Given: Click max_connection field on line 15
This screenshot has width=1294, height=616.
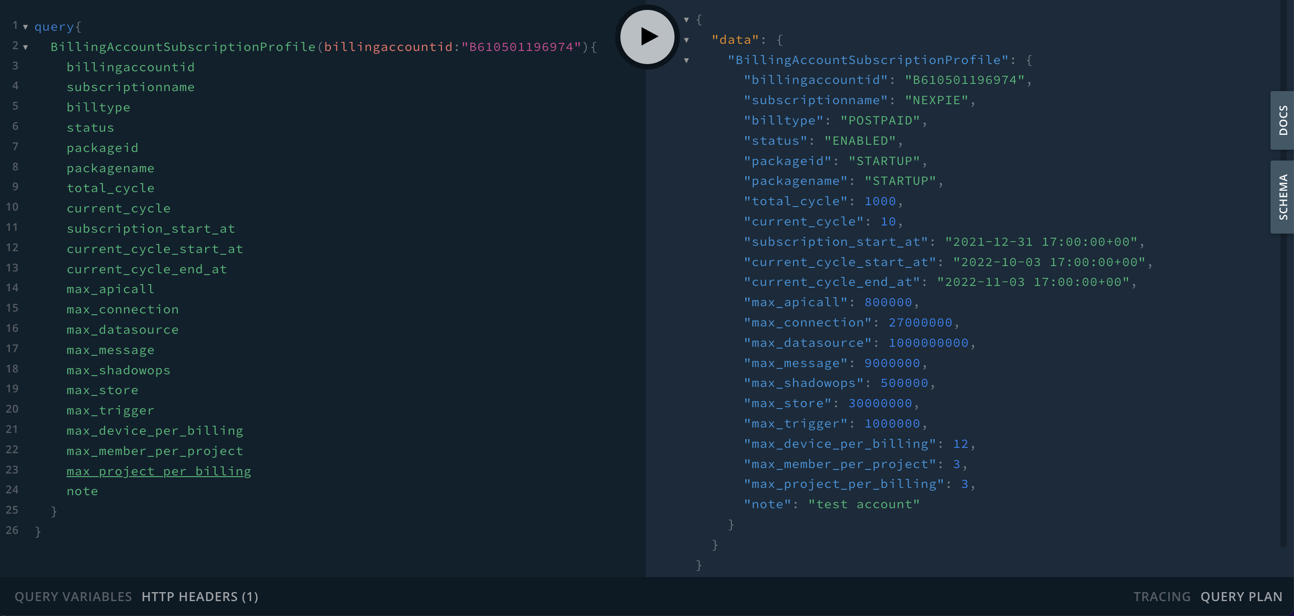Looking at the screenshot, I should tap(123, 309).
